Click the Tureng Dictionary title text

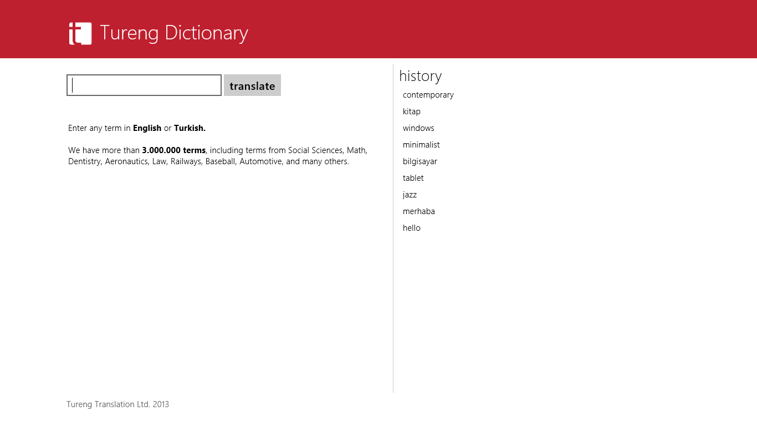coord(173,33)
